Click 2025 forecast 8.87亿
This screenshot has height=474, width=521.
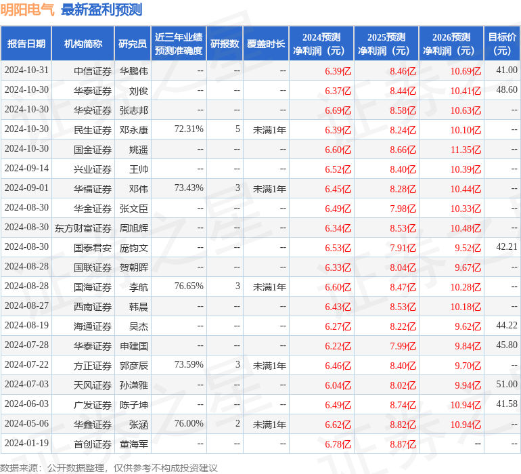[x=403, y=444]
